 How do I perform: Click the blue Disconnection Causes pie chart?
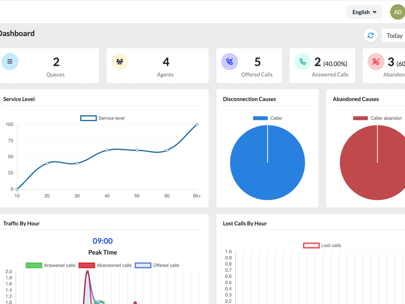[268, 163]
